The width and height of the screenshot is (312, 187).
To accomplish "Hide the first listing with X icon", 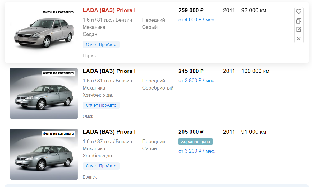I will click(299, 39).
